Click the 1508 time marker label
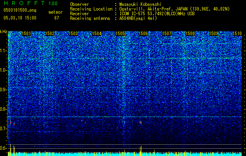This screenshot has height=156, width=246. point(190,34)
